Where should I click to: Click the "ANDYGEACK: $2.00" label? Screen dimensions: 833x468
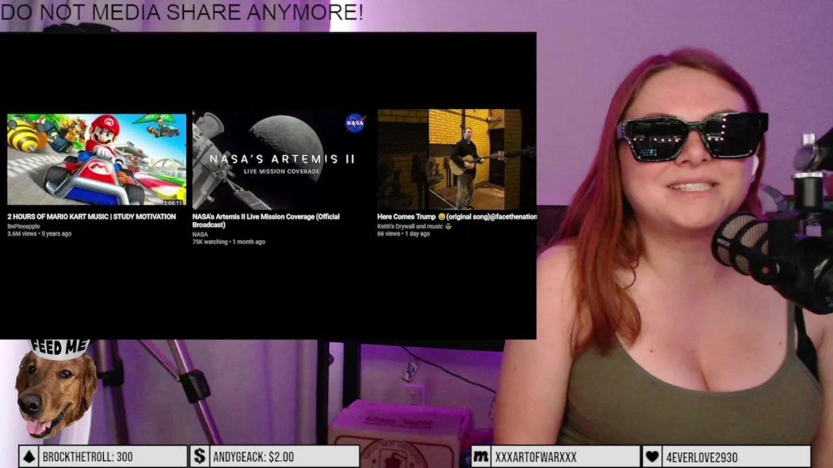[x=254, y=458]
